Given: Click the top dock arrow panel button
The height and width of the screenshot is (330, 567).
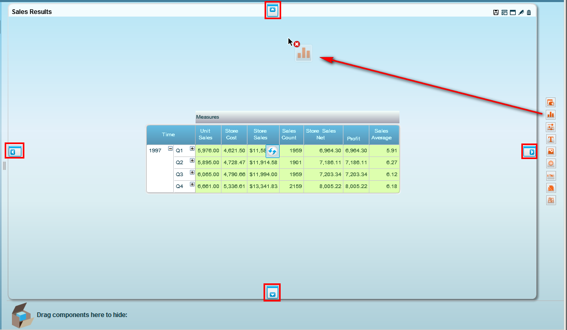Looking at the screenshot, I should [273, 10].
